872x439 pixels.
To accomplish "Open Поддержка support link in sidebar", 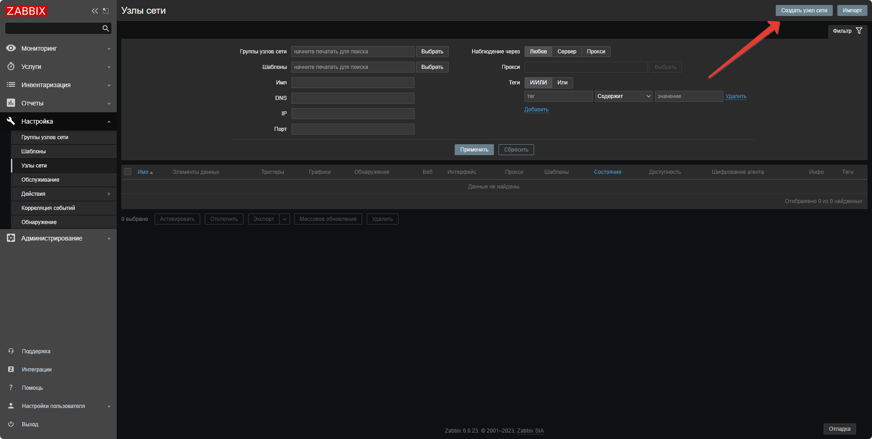I will click(36, 351).
